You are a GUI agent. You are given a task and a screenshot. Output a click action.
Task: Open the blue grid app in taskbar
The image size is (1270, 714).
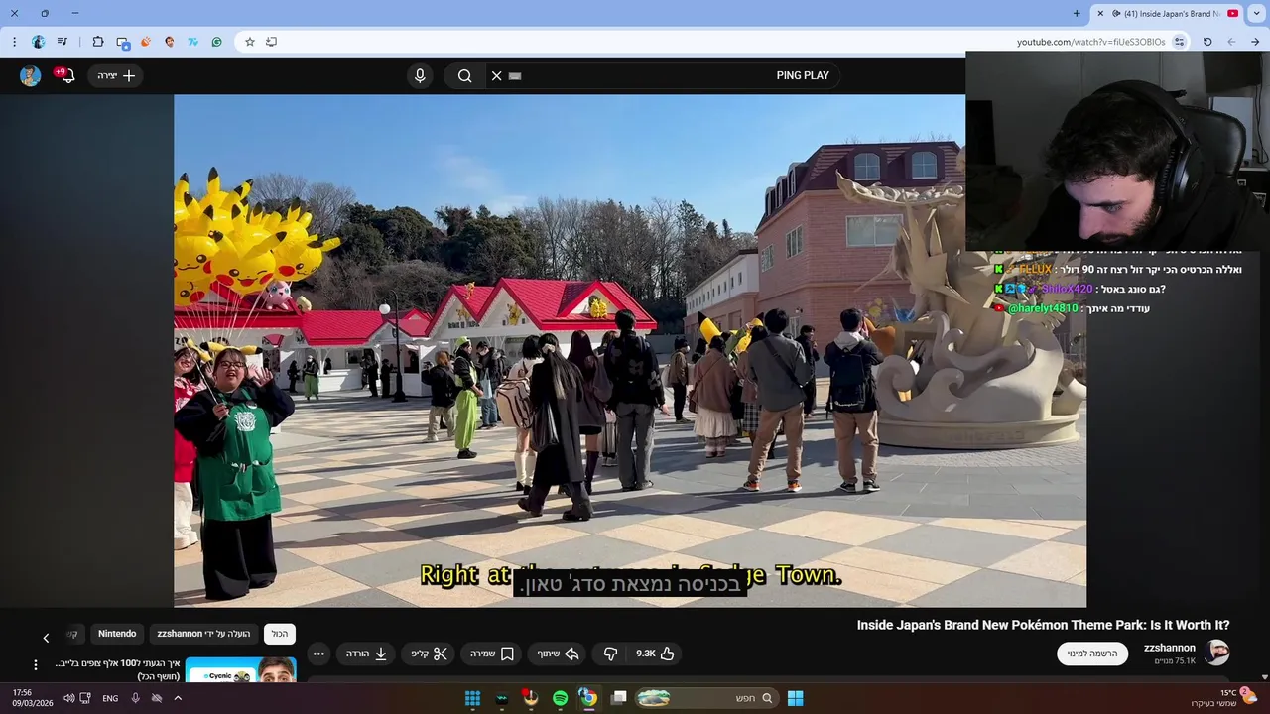tap(473, 698)
